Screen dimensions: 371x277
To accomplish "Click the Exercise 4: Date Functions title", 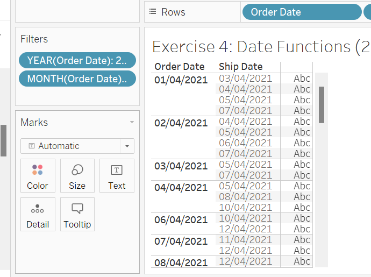I will click(x=261, y=47).
